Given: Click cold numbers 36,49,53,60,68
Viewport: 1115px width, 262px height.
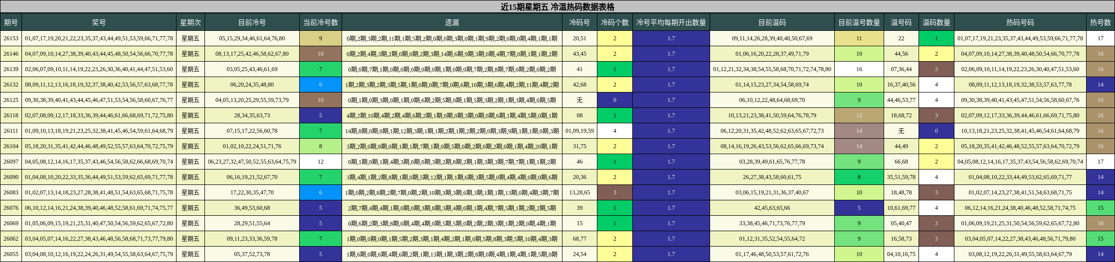Looking at the screenshot, I should [x=252, y=208].
